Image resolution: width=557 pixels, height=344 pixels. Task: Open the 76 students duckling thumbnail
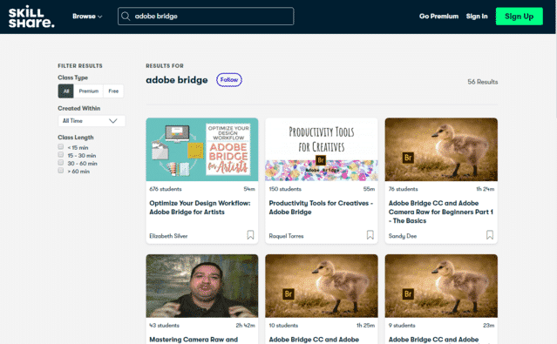(441, 150)
